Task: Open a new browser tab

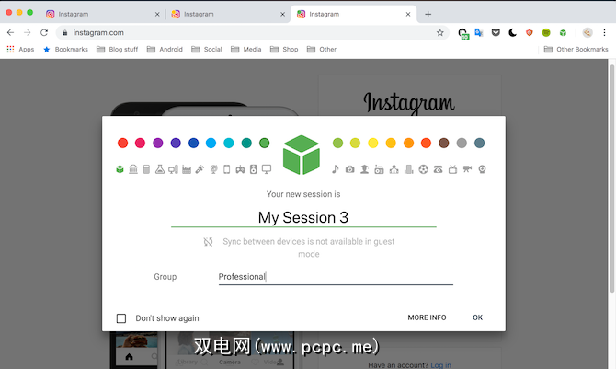Action: 428,14
